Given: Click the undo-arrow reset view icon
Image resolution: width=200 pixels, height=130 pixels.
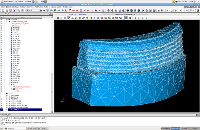Looking at the screenshot, I should click(57, 18).
